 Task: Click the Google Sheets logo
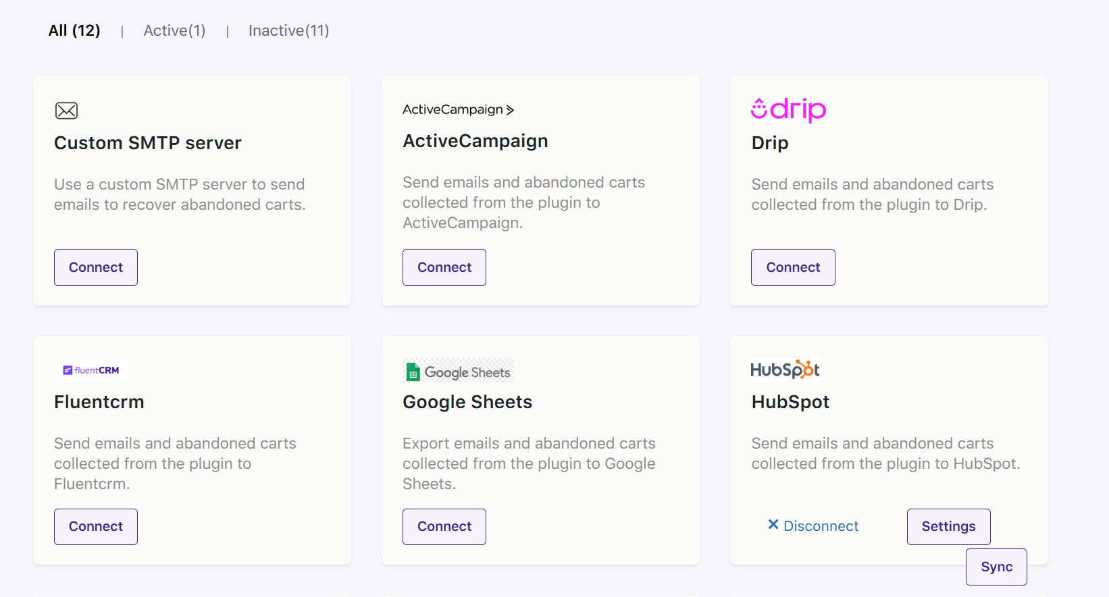458,372
